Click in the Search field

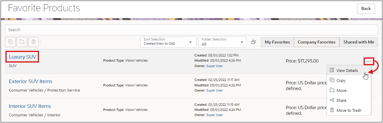[x=191, y=30]
